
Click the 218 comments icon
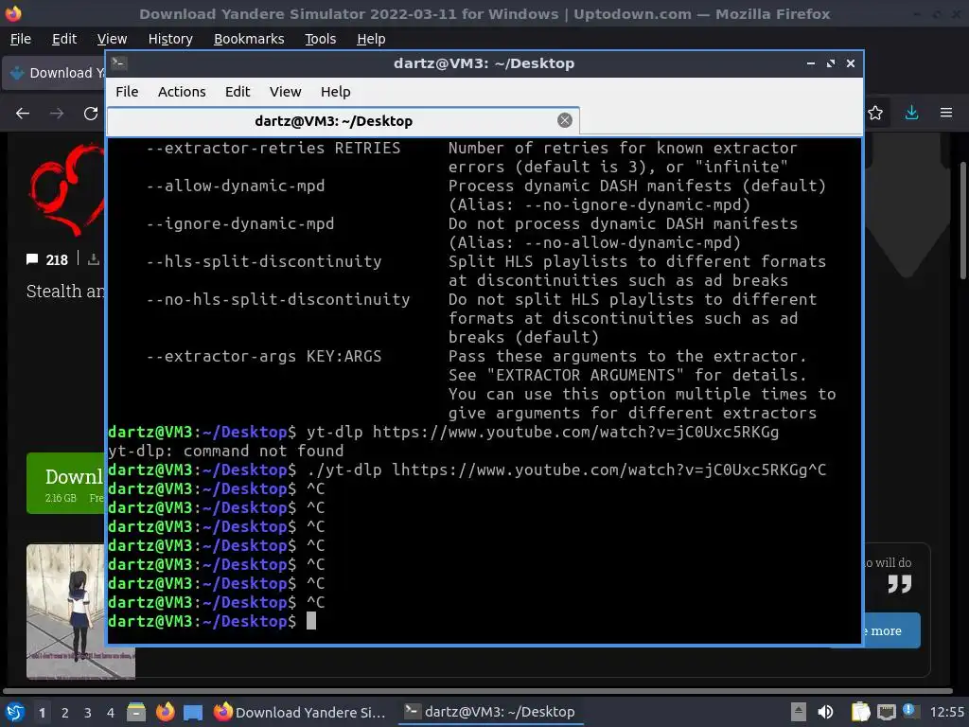tap(32, 259)
